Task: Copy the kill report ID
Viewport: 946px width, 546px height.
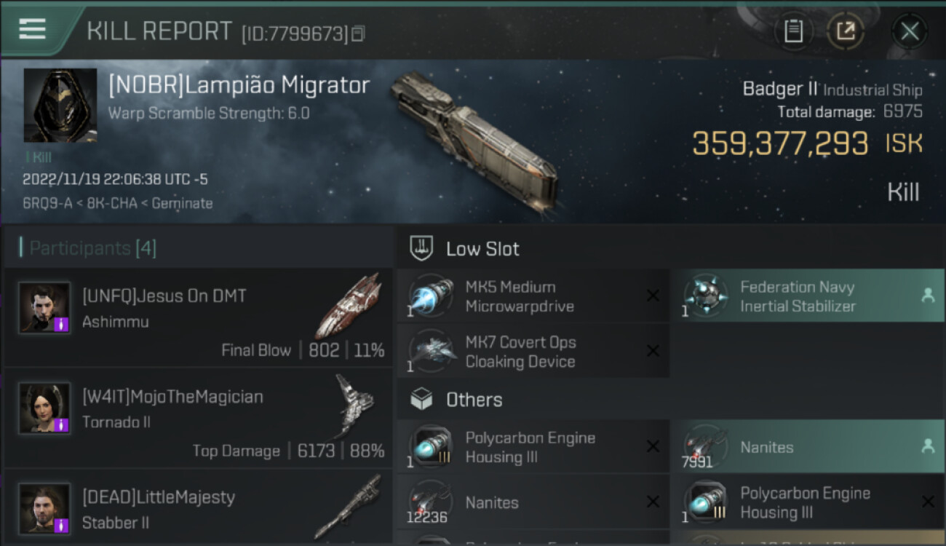Action: [x=357, y=33]
